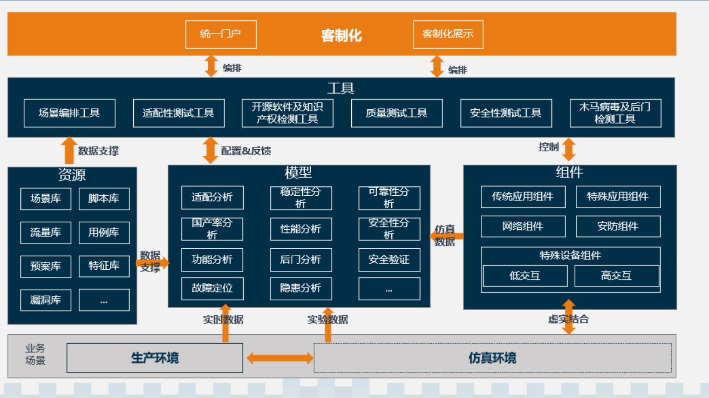Screen dimensions: 709x398
Task: Select the 实时数据 upward arrow
Action: click(x=225, y=324)
